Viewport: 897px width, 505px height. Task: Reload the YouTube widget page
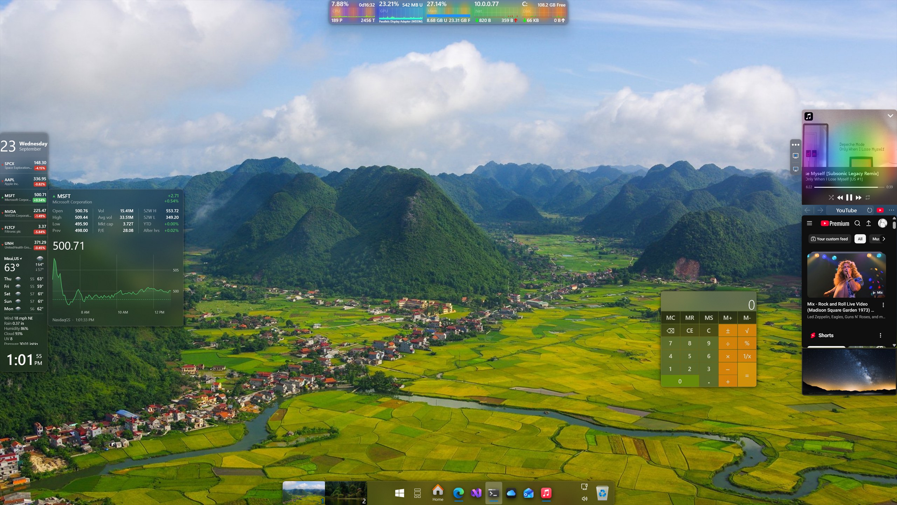[869, 210]
